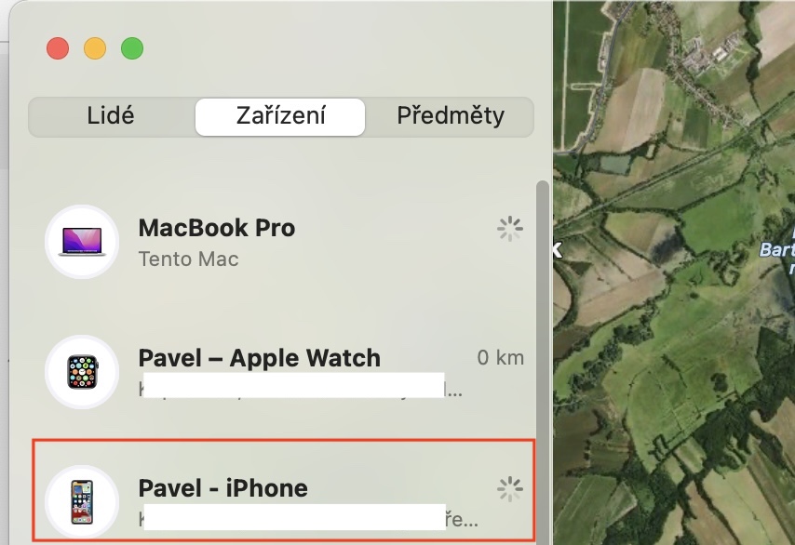Click the 0 km distance label
This screenshot has height=545, width=795.
pos(501,358)
